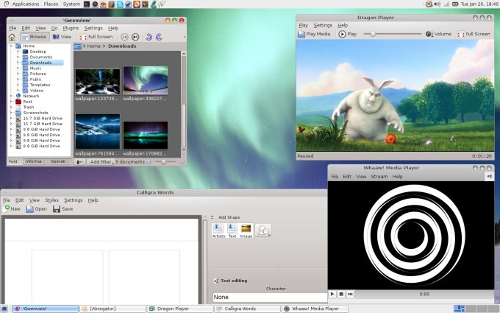
Task: Expand the Documents folder in Gwenview tree
Action: point(18,57)
